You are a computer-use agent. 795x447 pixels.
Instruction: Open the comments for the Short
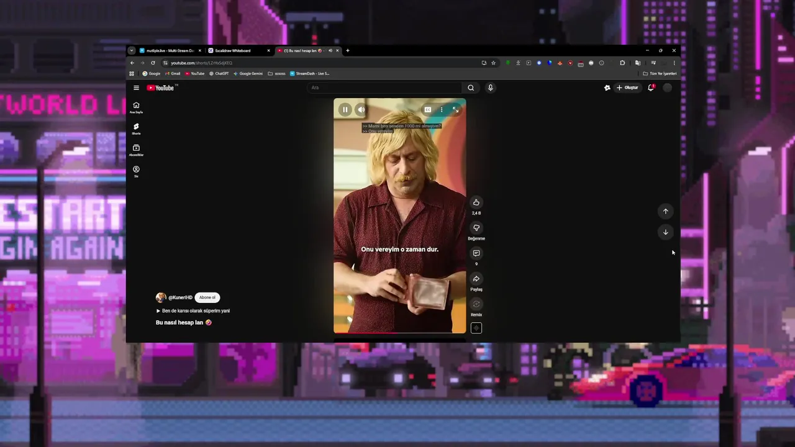click(x=476, y=253)
